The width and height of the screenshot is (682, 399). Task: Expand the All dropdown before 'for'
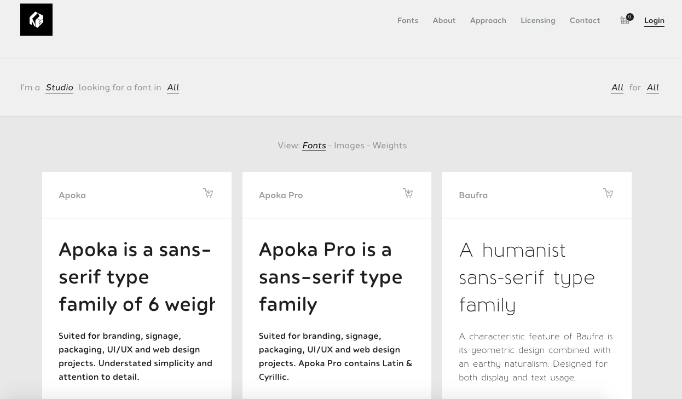pyautogui.click(x=617, y=88)
